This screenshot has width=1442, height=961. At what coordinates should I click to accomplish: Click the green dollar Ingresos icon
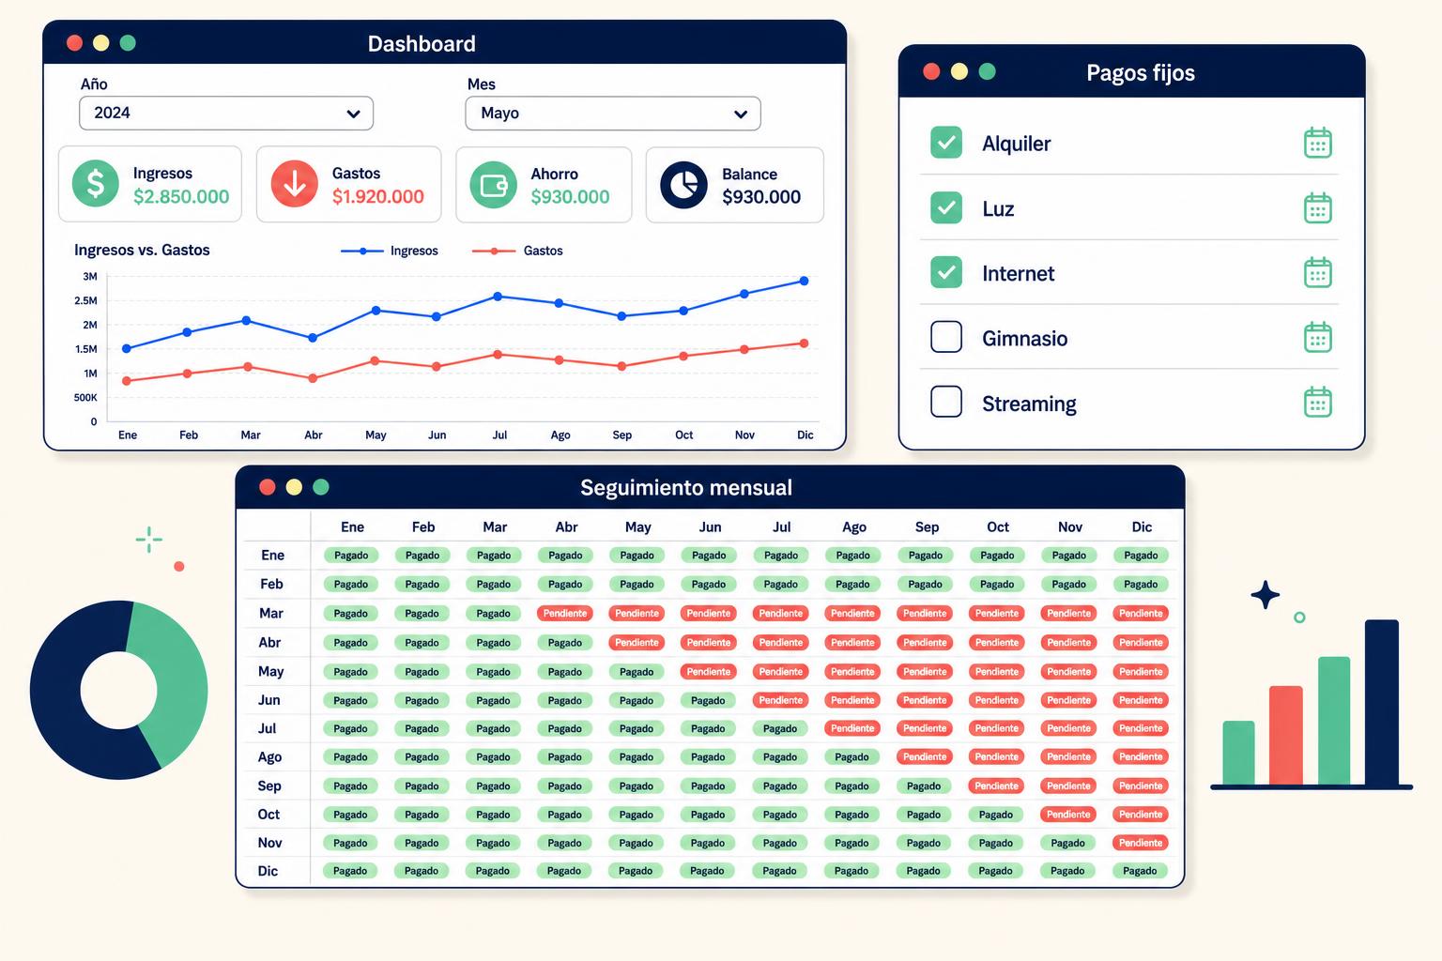96,183
